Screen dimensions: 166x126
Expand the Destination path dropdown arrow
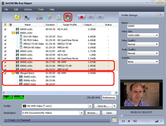82,113
